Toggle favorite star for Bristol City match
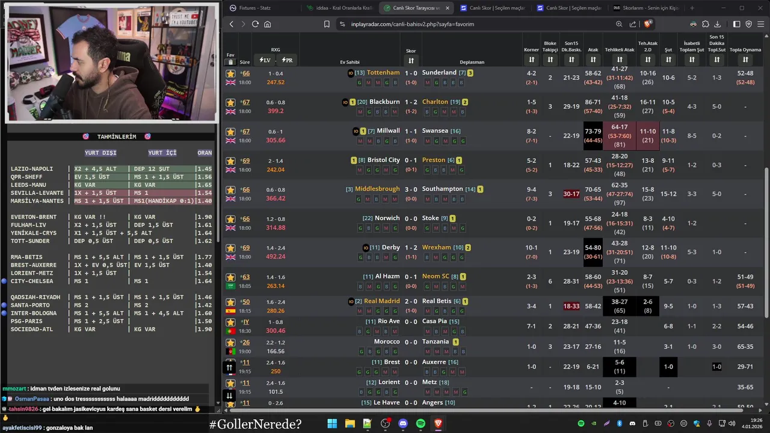Image resolution: width=770 pixels, height=433 pixels. (x=230, y=161)
